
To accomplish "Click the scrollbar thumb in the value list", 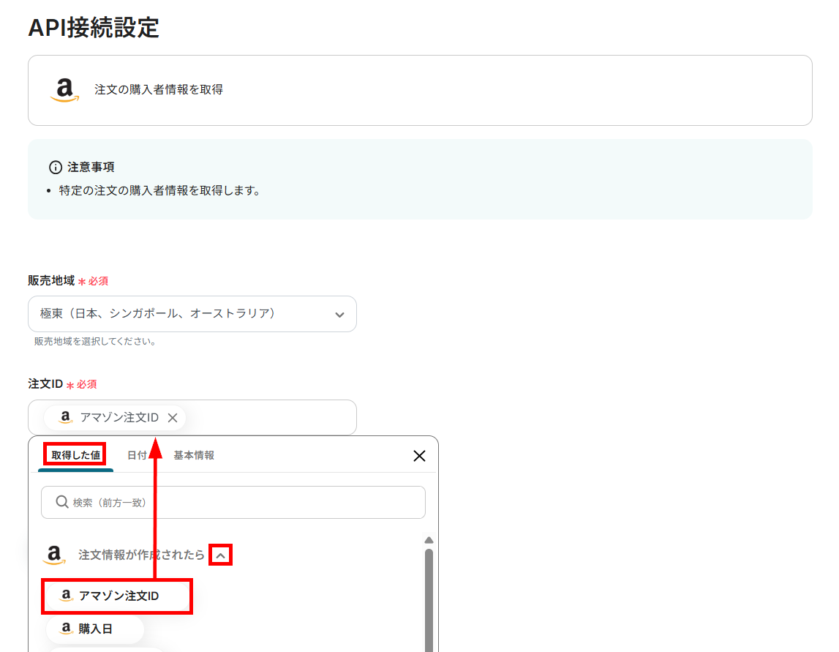I will 429,599.
